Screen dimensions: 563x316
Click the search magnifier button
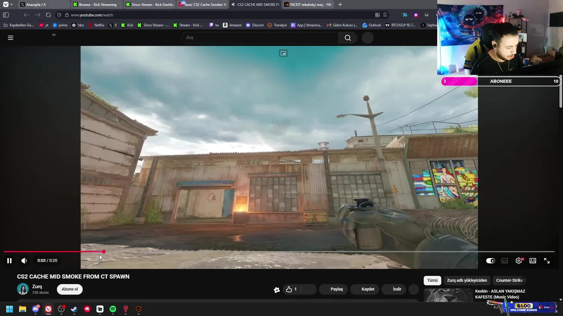pyautogui.click(x=347, y=38)
